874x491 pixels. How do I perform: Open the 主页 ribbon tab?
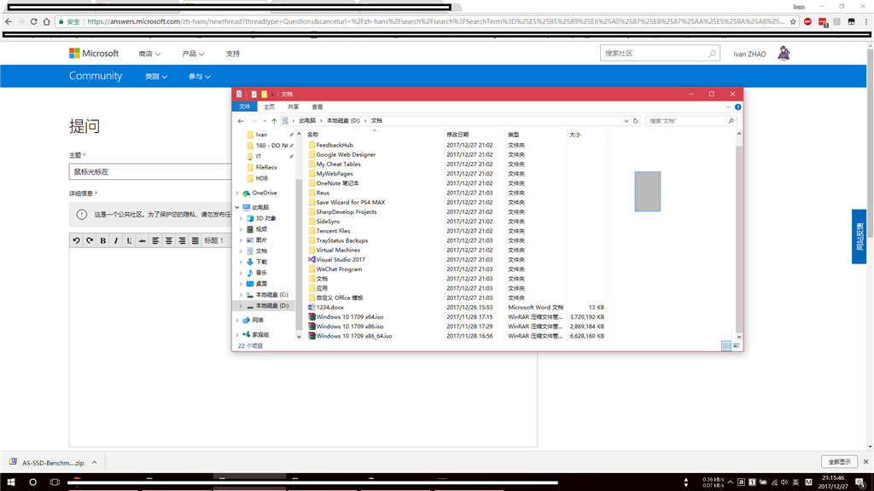269,107
